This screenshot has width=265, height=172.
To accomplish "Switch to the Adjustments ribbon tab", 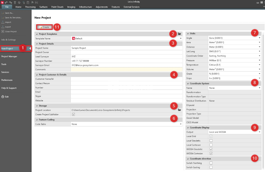I will [x=102, y=7].
